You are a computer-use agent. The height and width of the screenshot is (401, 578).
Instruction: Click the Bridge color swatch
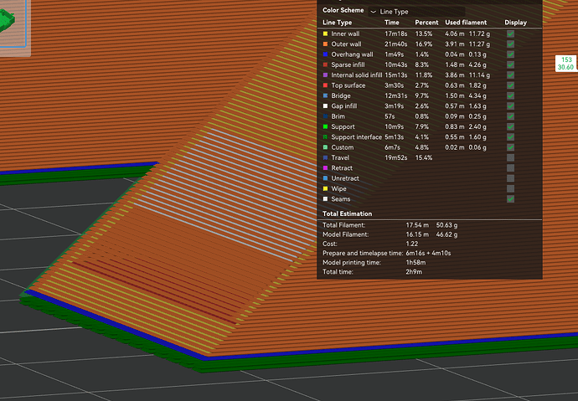[325, 95]
